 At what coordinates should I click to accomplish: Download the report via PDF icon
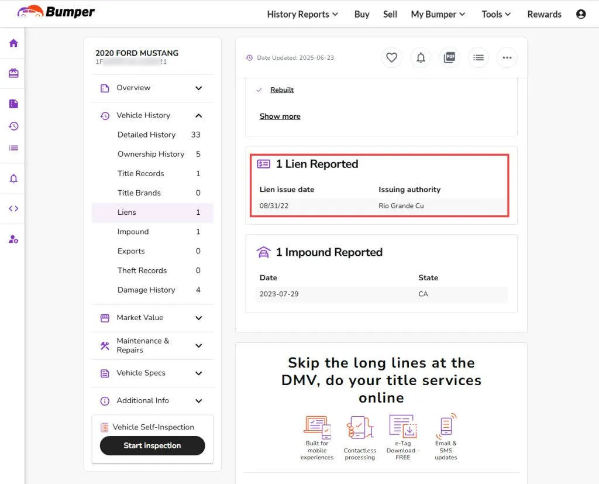pyautogui.click(x=449, y=58)
